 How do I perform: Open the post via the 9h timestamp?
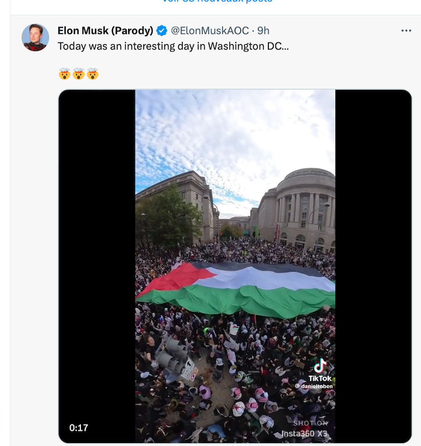tap(264, 31)
